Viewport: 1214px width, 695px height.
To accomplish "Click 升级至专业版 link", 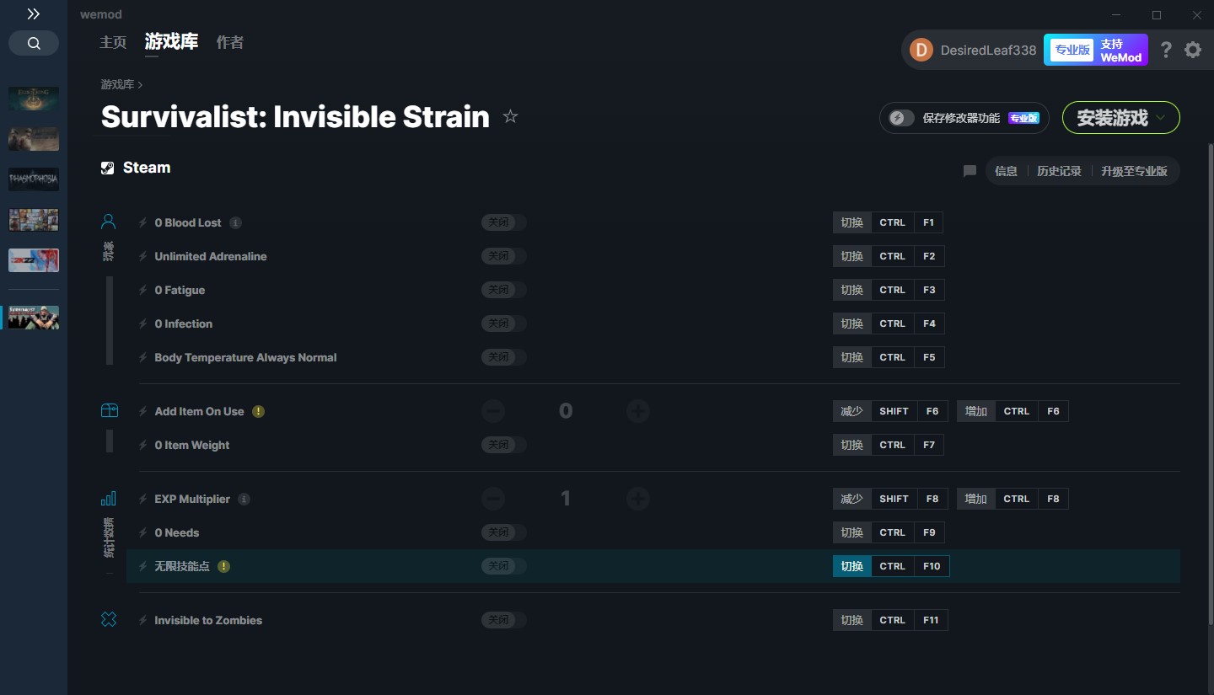I will 1134,171.
